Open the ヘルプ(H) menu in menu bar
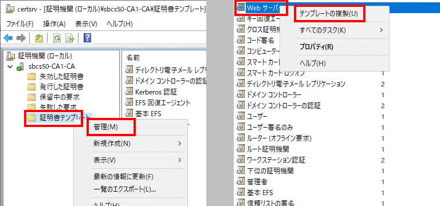The width and height of the screenshot is (440, 206). click(119, 24)
